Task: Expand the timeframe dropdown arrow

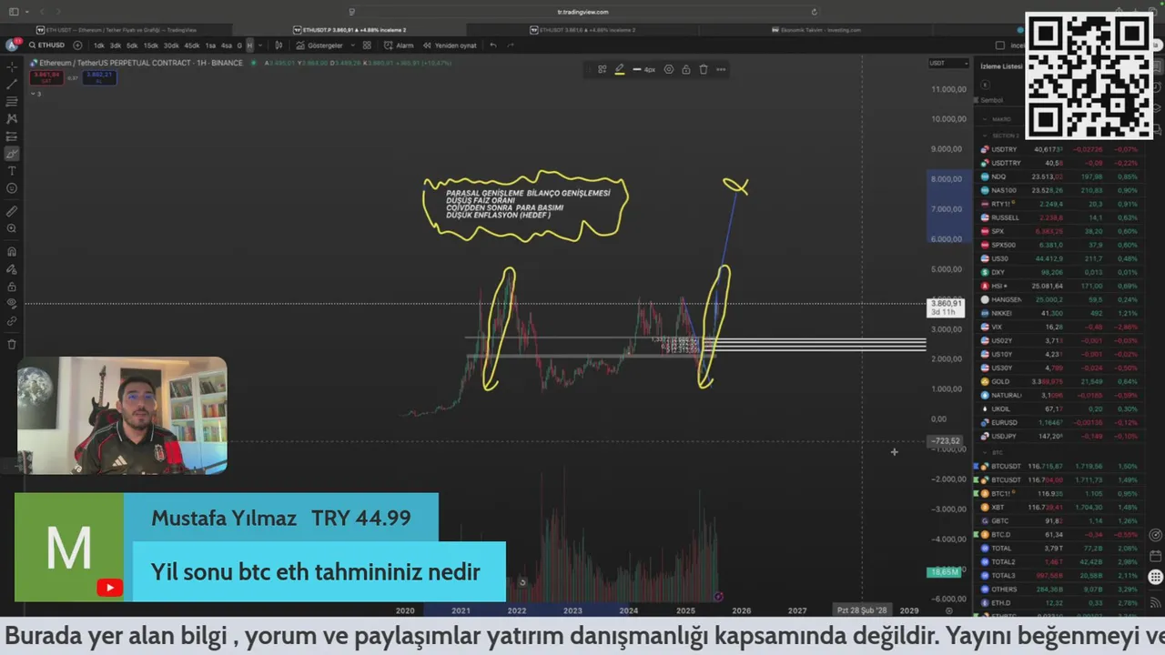Action: 260,45
